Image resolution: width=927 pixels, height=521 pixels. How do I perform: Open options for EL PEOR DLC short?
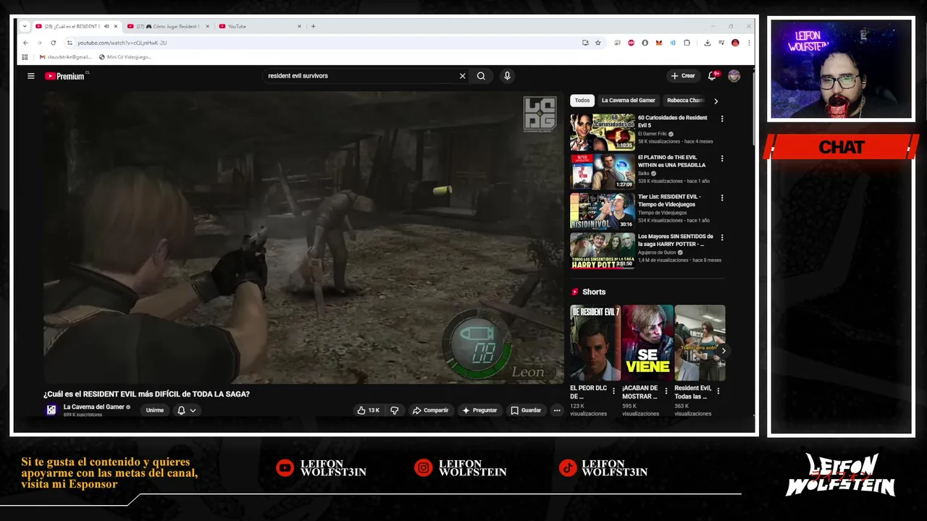tap(613, 391)
